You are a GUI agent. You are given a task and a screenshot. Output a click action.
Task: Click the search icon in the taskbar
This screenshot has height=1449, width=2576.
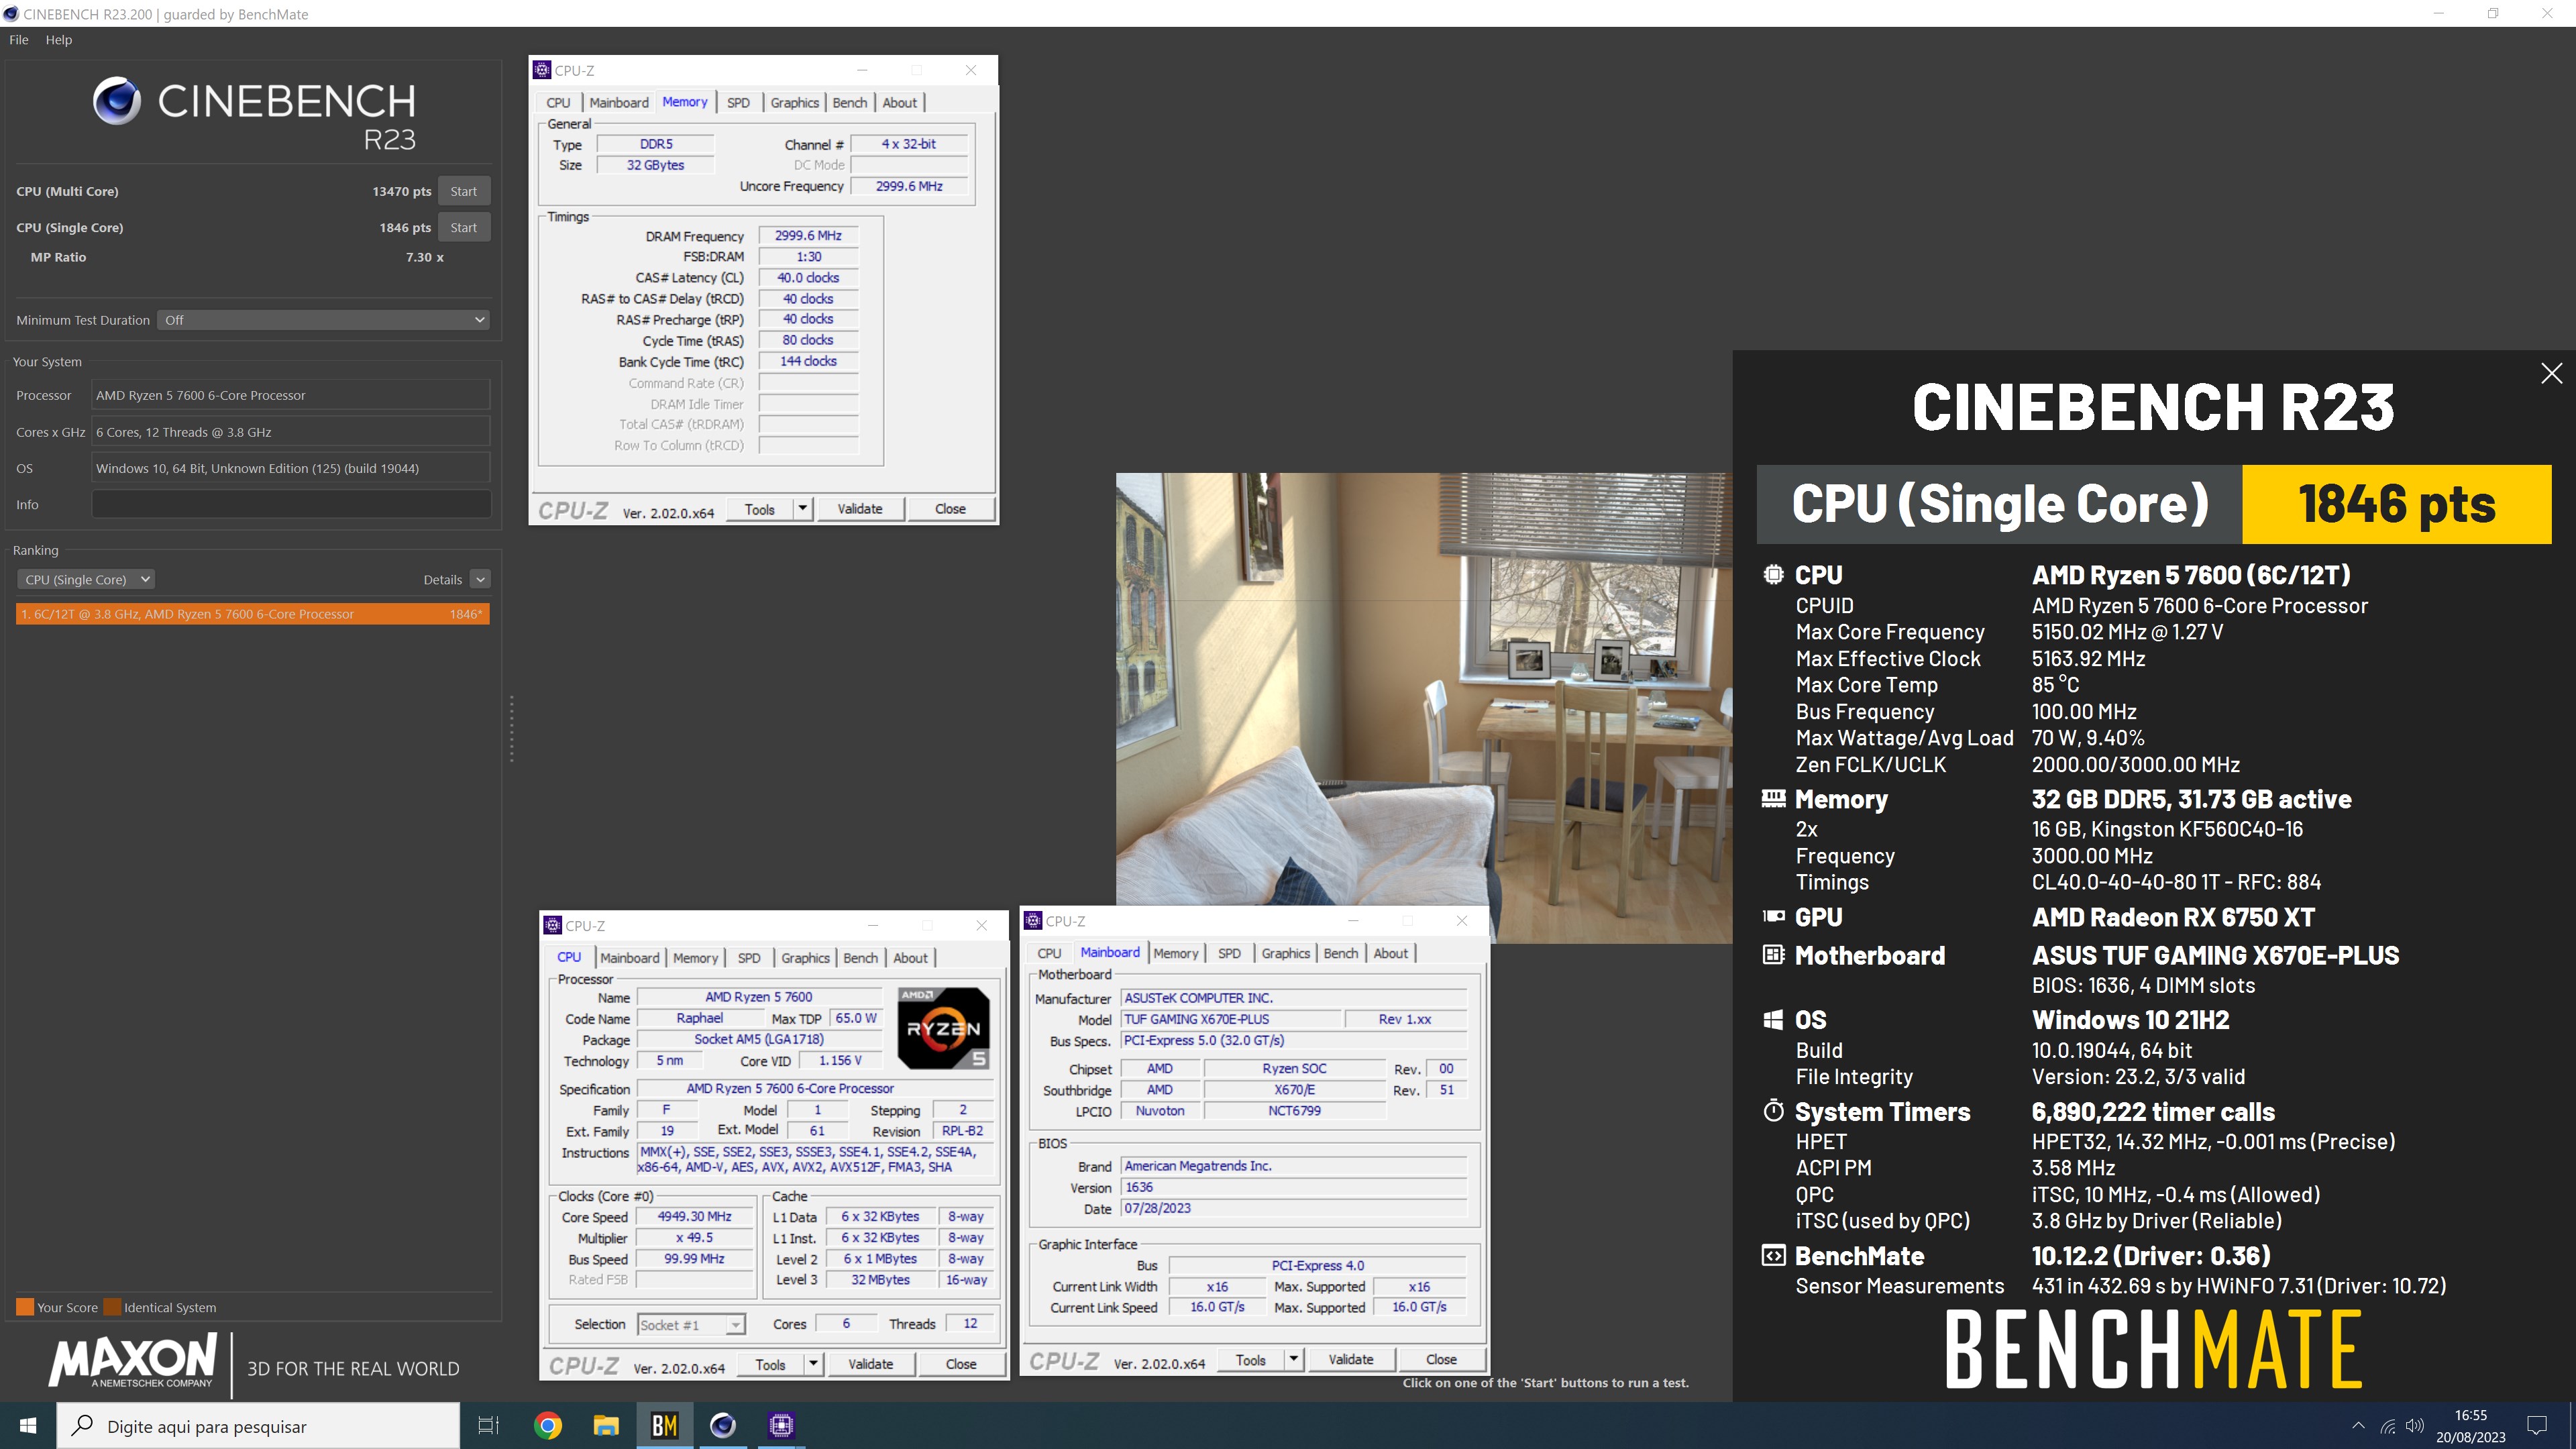[83, 1425]
